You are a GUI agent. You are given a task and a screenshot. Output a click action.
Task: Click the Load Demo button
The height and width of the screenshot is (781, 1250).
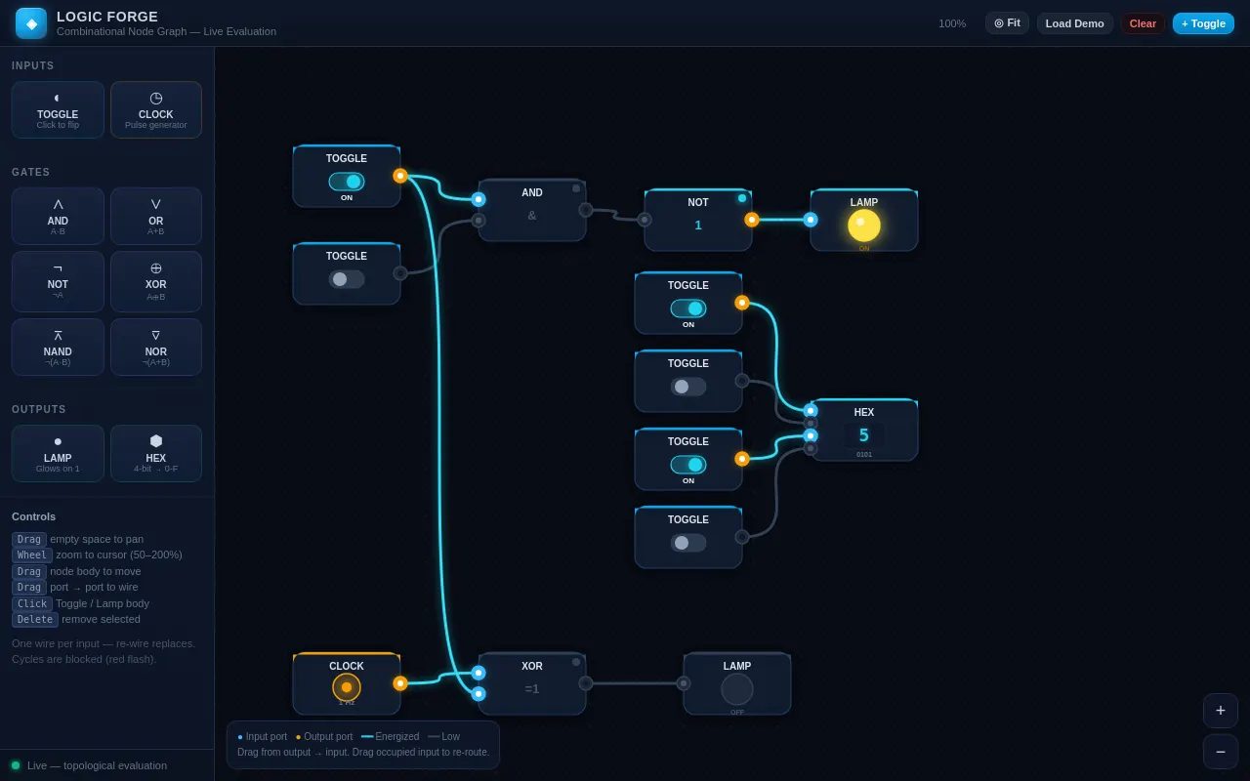(1075, 23)
